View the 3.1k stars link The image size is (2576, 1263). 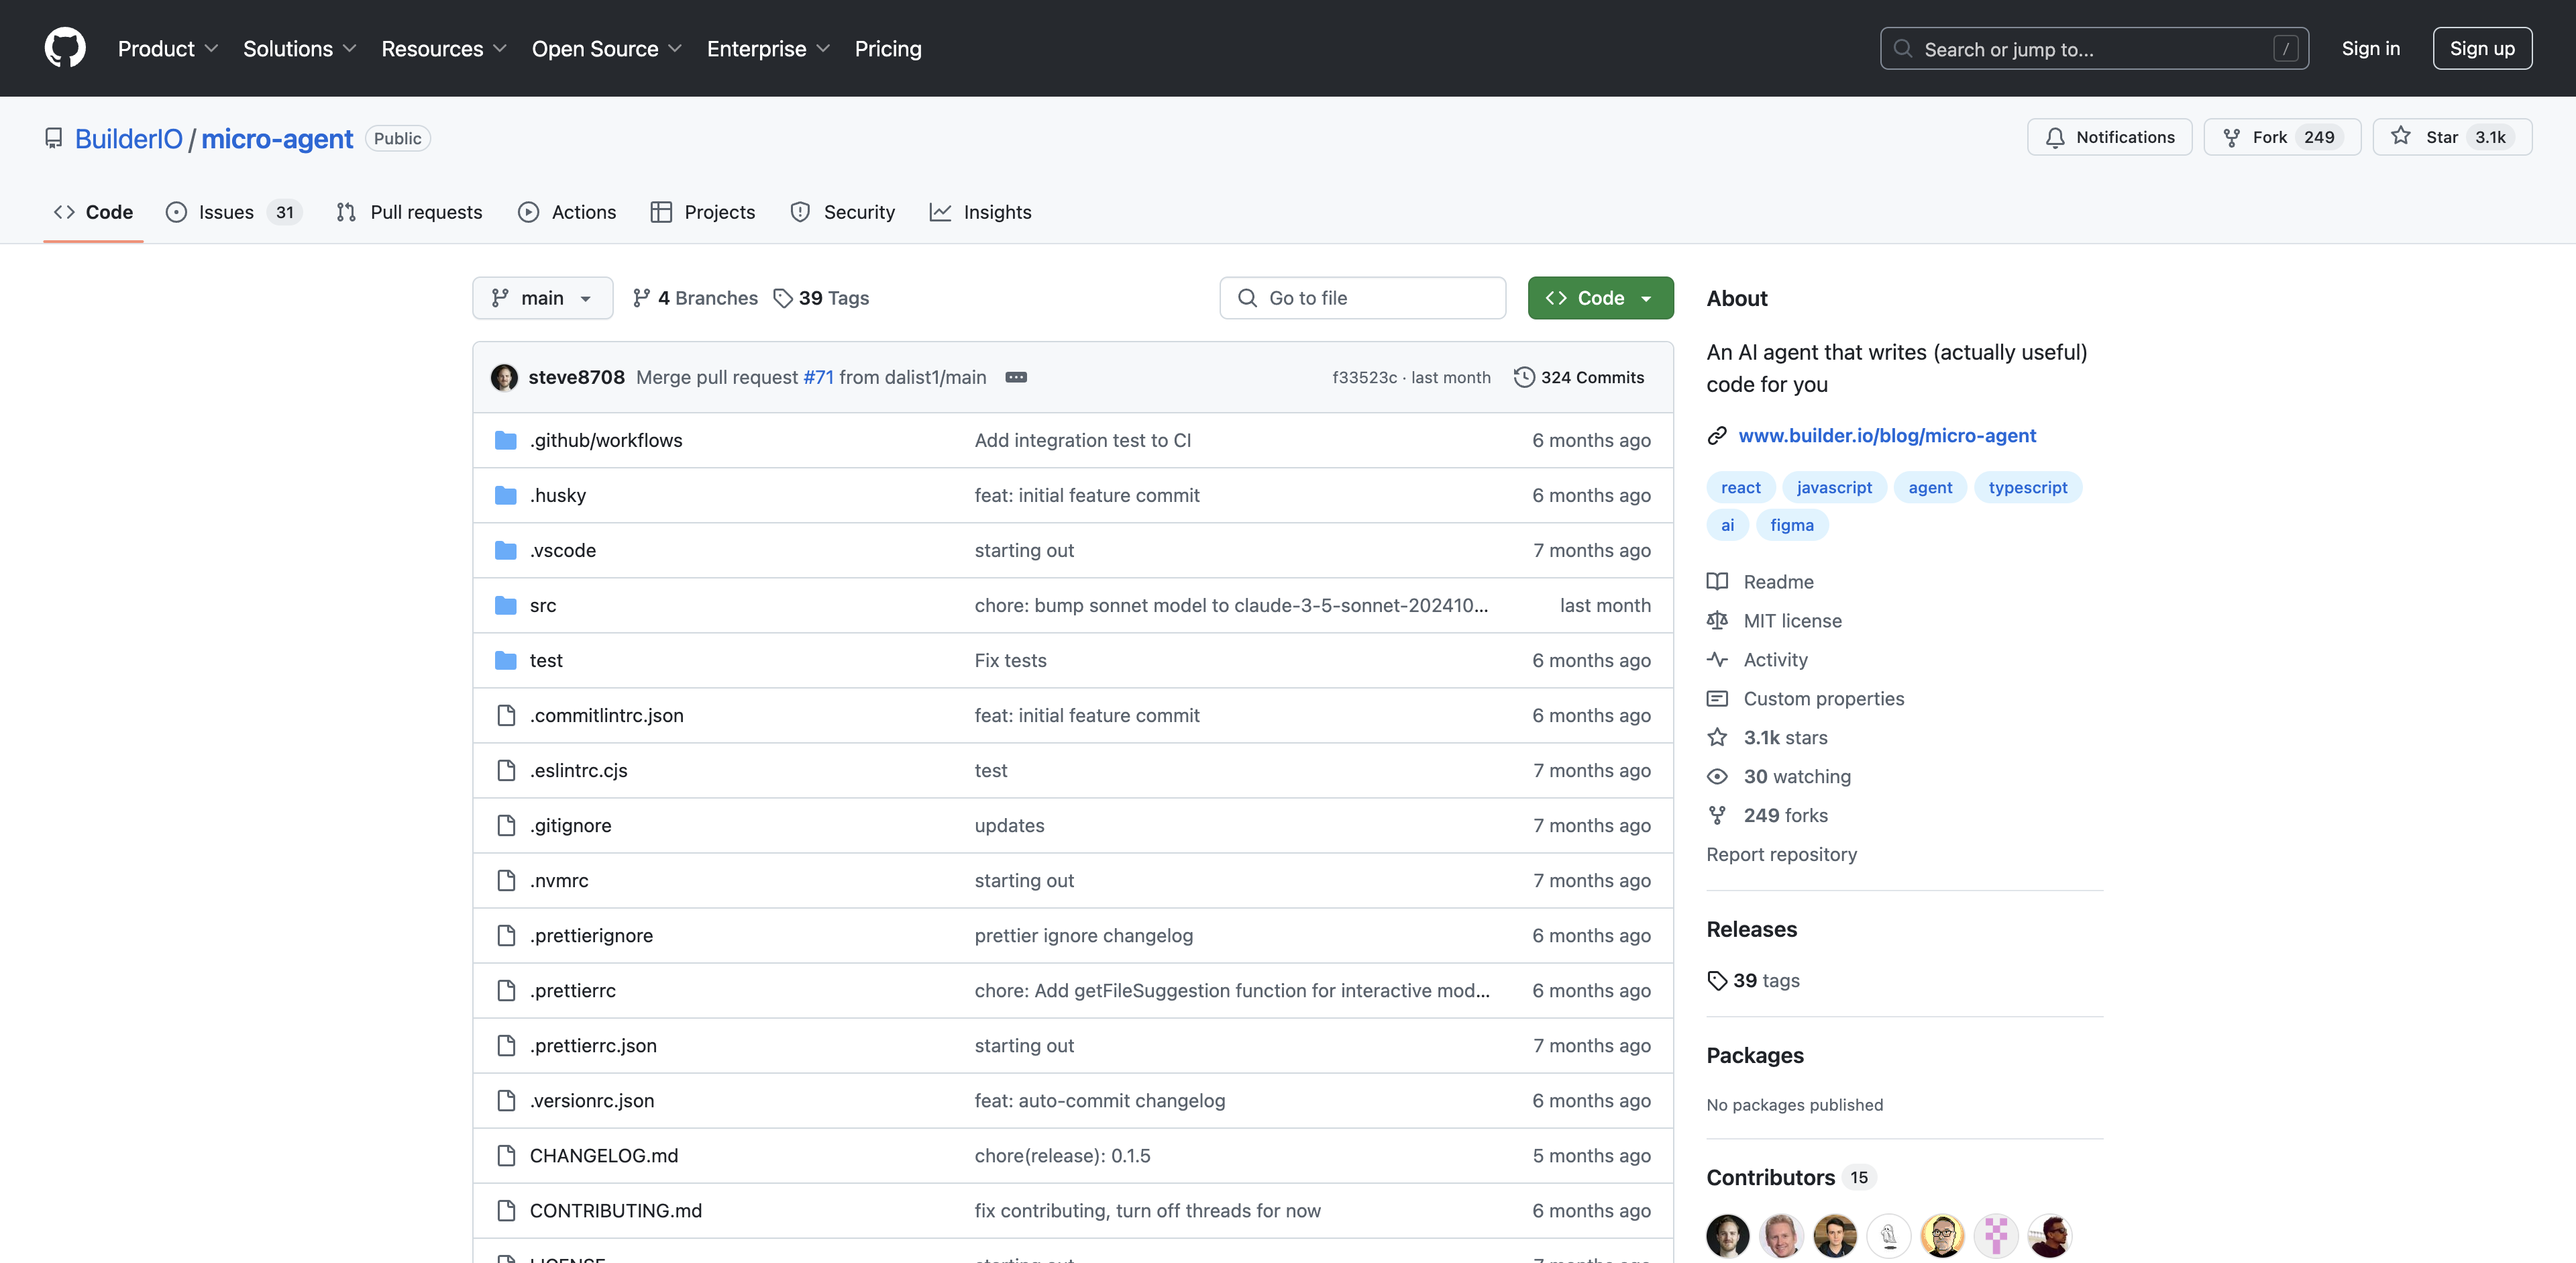1785,737
